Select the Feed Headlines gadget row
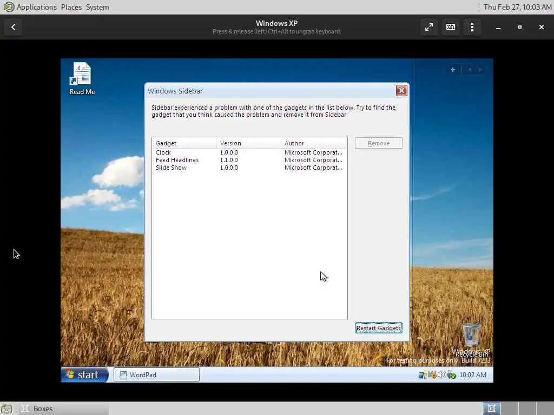 pos(249,160)
